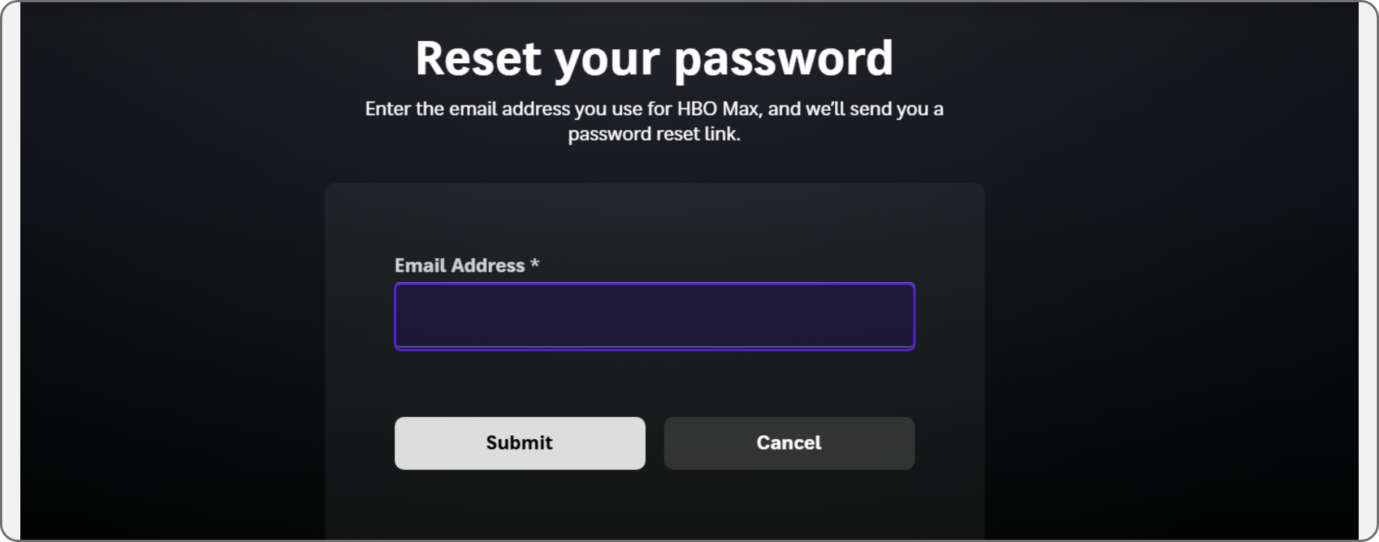Click the required asterisk beside Email Address
The height and width of the screenshot is (542, 1379).
pos(535,264)
